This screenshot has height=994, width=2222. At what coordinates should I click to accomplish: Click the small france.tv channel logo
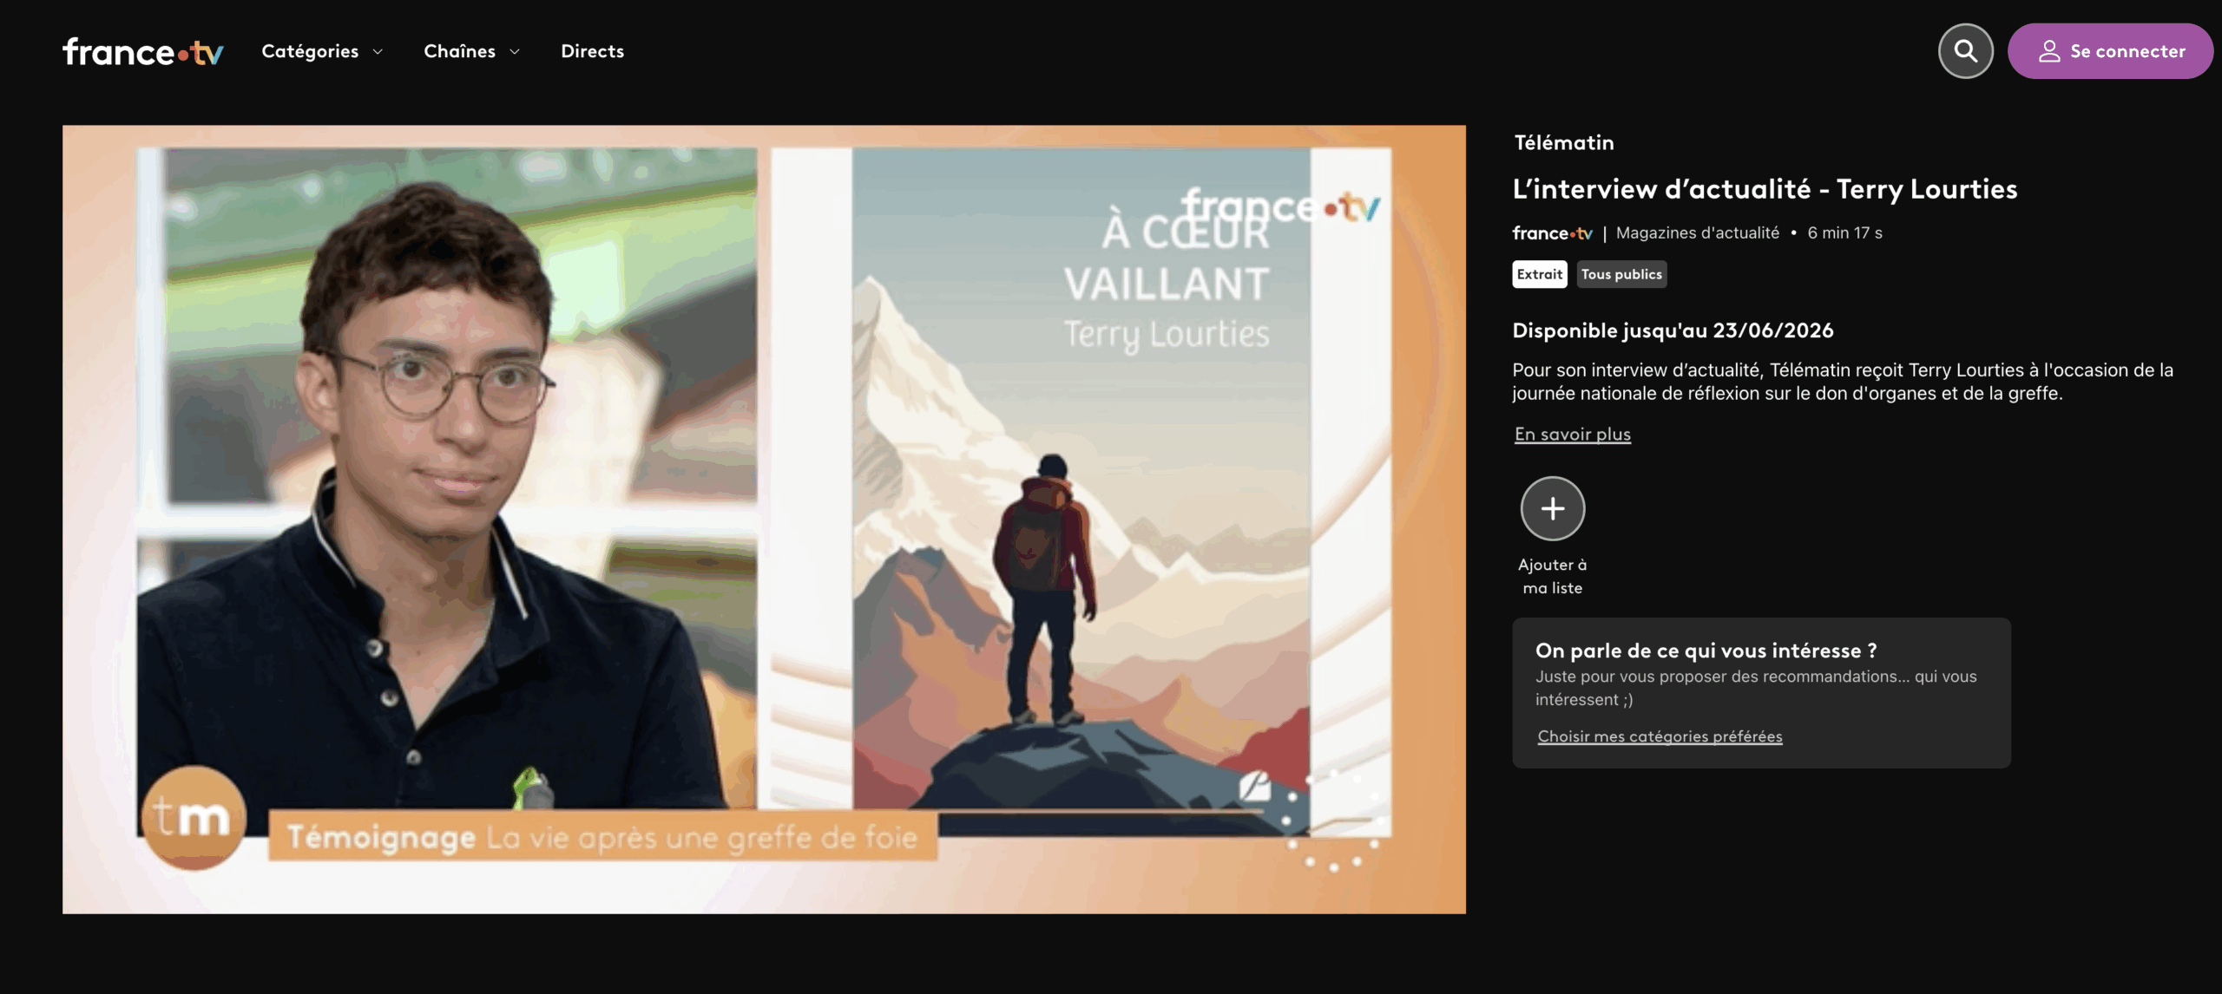tap(1552, 232)
